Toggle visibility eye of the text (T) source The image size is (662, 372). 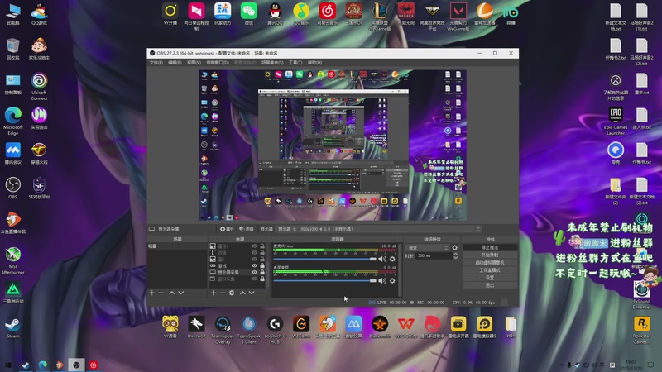(x=254, y=253)
